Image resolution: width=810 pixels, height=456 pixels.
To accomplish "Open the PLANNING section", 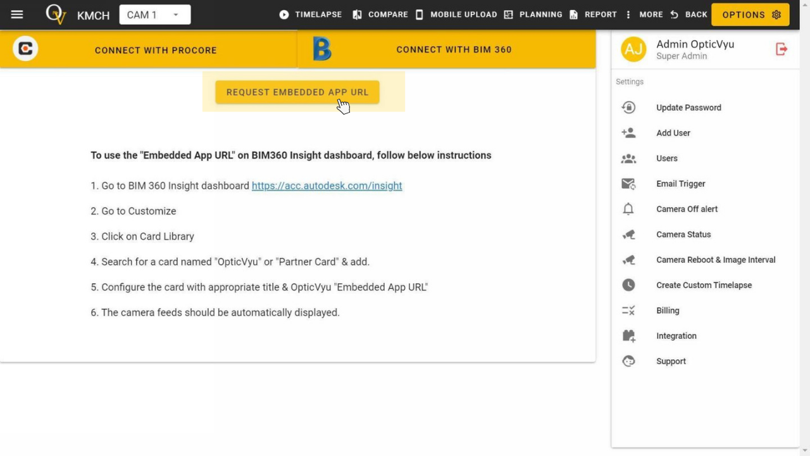I will tap(540, 15).
